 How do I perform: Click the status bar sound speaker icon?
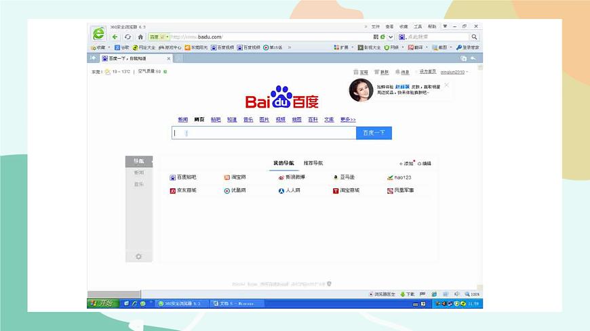(x=456, y=294)
